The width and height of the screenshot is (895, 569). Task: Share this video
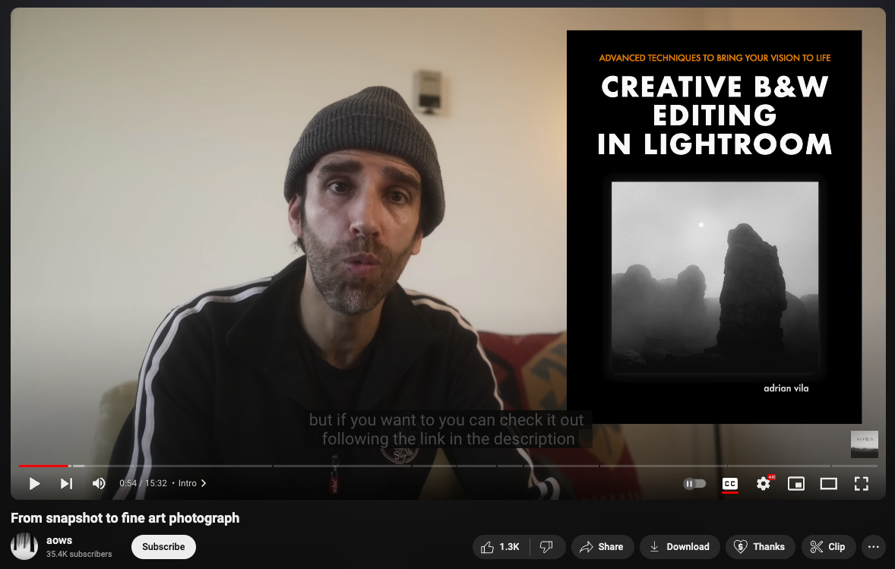click(602, 547)
